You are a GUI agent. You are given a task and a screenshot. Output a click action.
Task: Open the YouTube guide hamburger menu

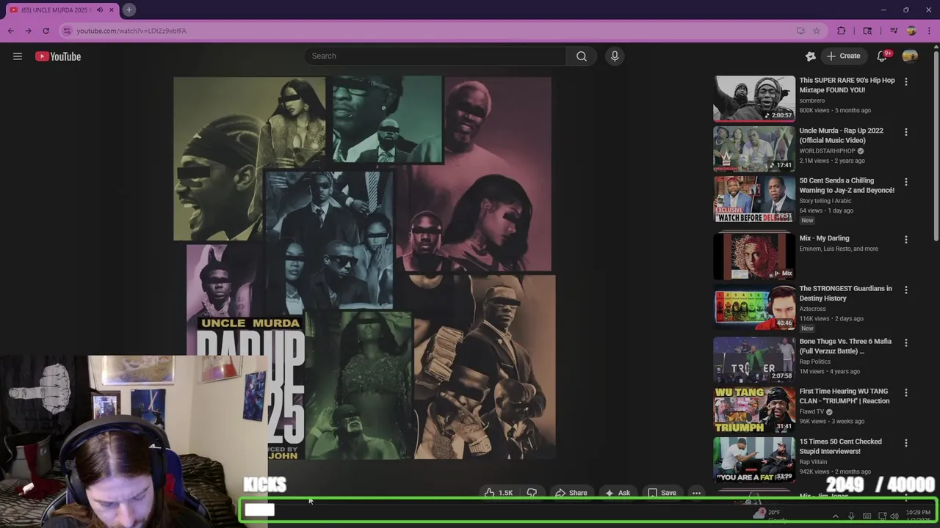18,56
